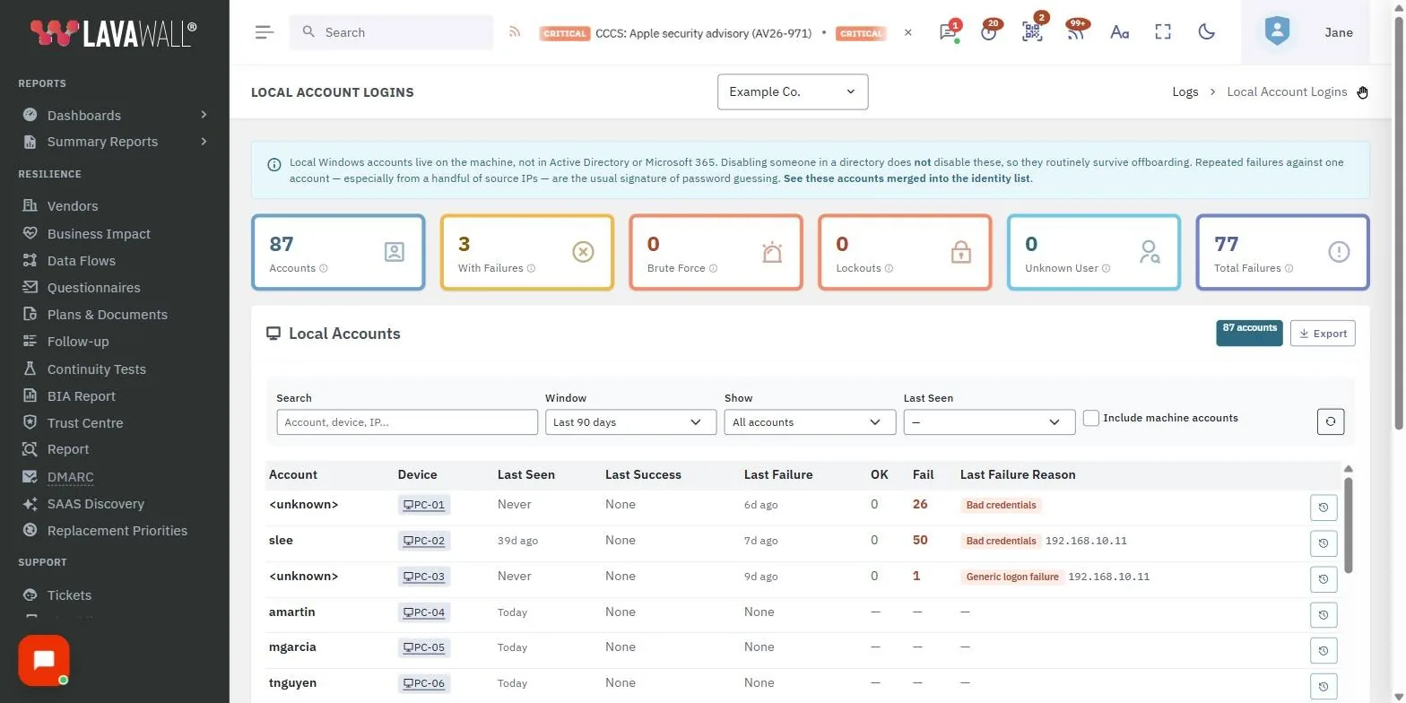The image size is (1406, 703).
Task: Click the RSS feed icon
Action: pos(515,32)
